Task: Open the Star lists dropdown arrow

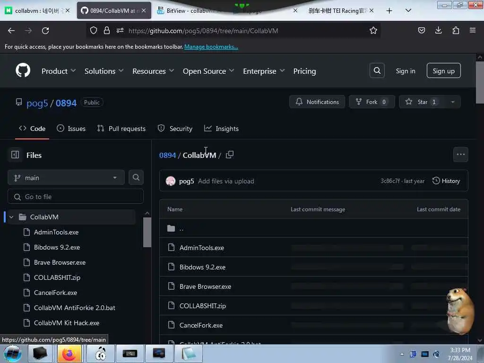Action: [x=452, y=102]
